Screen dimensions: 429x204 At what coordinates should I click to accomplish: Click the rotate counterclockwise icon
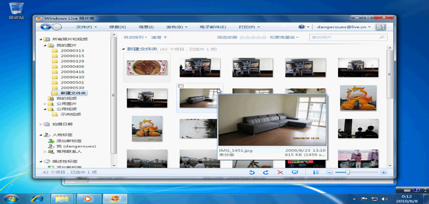(252, 173)
